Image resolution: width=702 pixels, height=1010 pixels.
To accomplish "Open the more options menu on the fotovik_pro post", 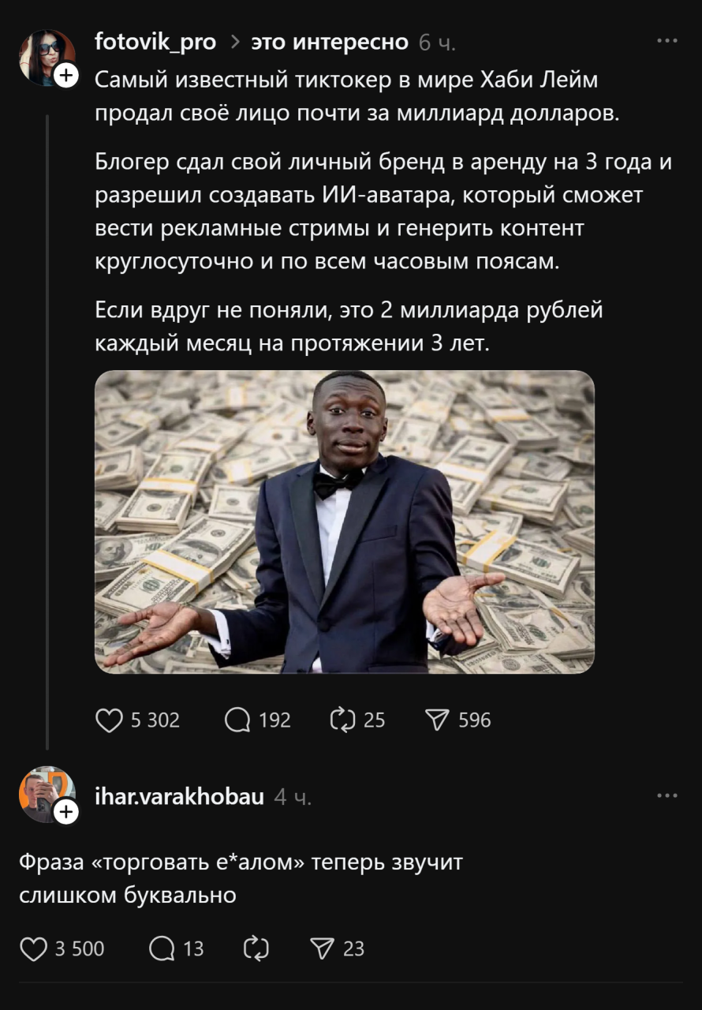I will [667, 41].
